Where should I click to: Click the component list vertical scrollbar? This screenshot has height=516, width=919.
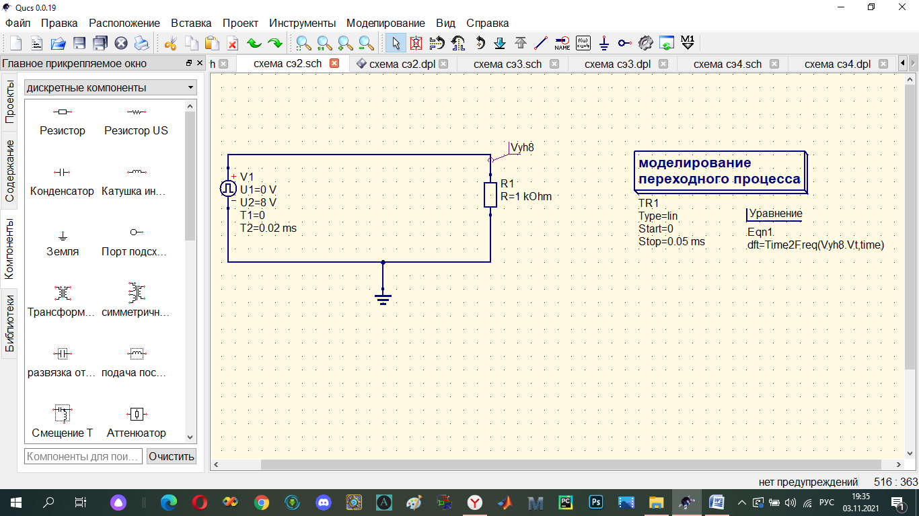tap(190, 176)
